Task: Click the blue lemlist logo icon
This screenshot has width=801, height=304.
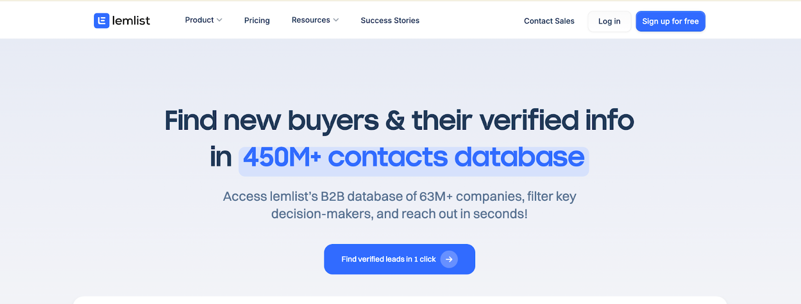Action: coord(102,20)
